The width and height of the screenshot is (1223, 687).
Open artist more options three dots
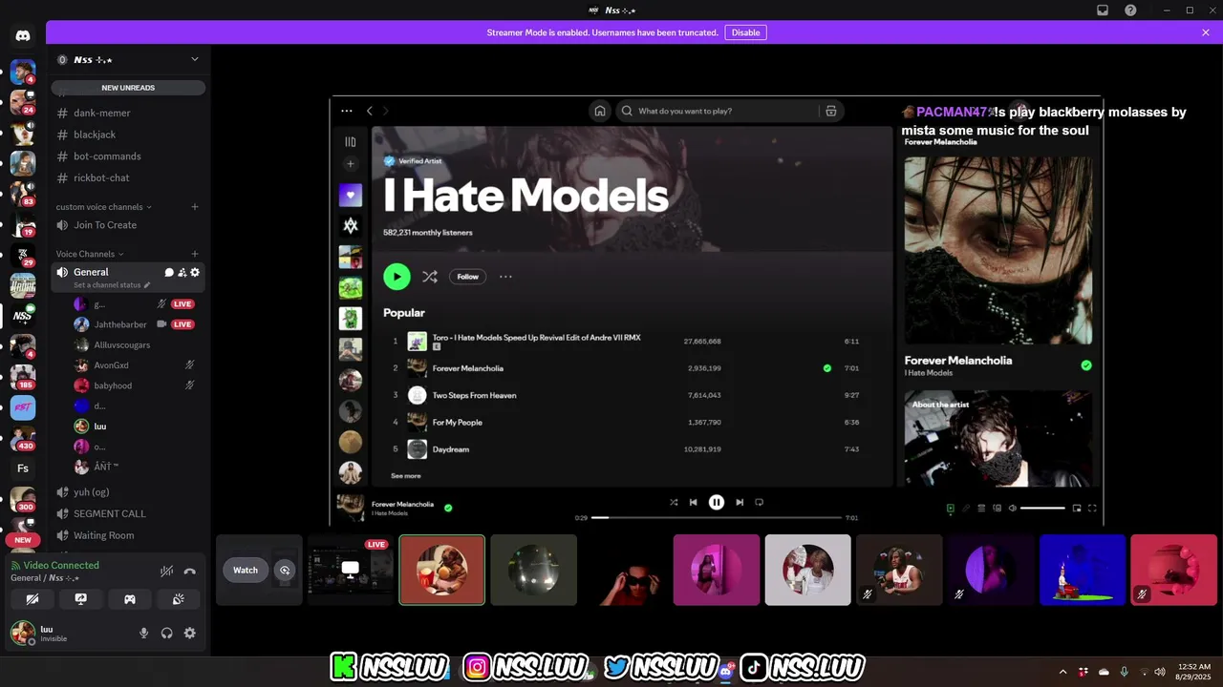(505, 277)
